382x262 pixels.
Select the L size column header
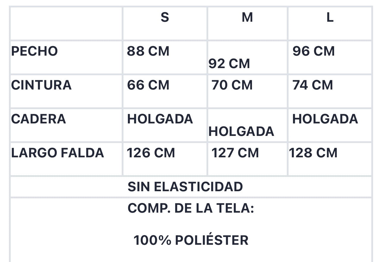pyautogui.click(x=330, y=18)
